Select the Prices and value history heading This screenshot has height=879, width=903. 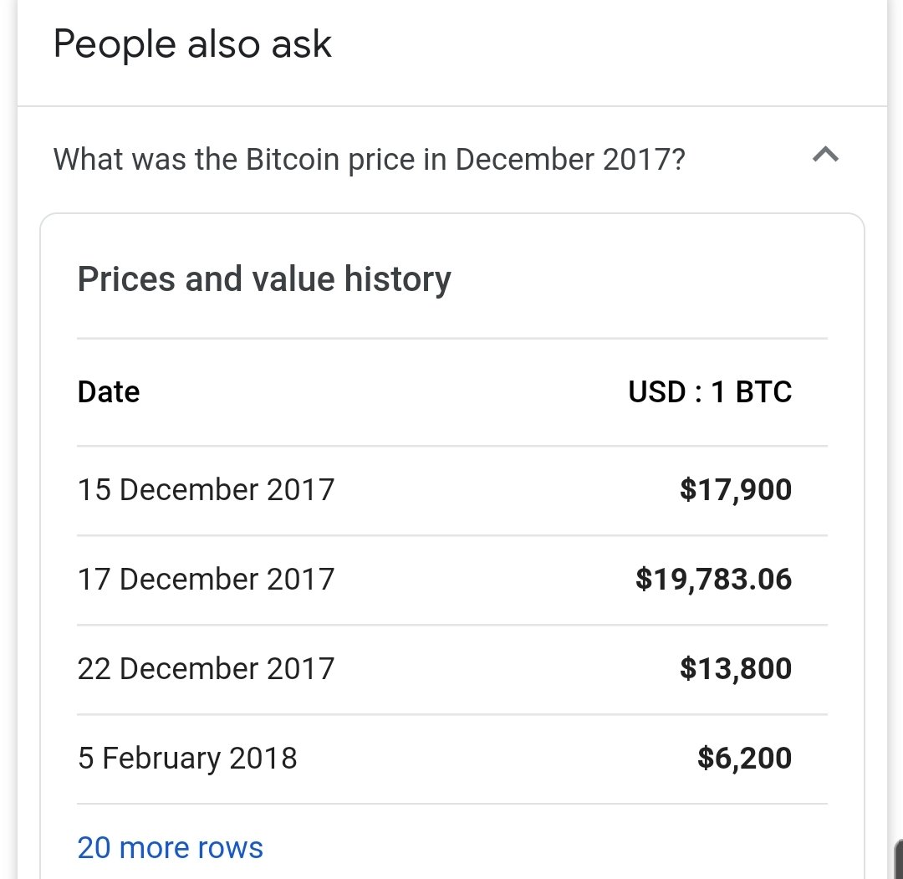pyautogui.click(x=264, y=279)
